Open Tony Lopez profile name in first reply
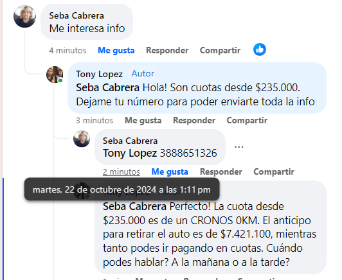 coord(99,74)
